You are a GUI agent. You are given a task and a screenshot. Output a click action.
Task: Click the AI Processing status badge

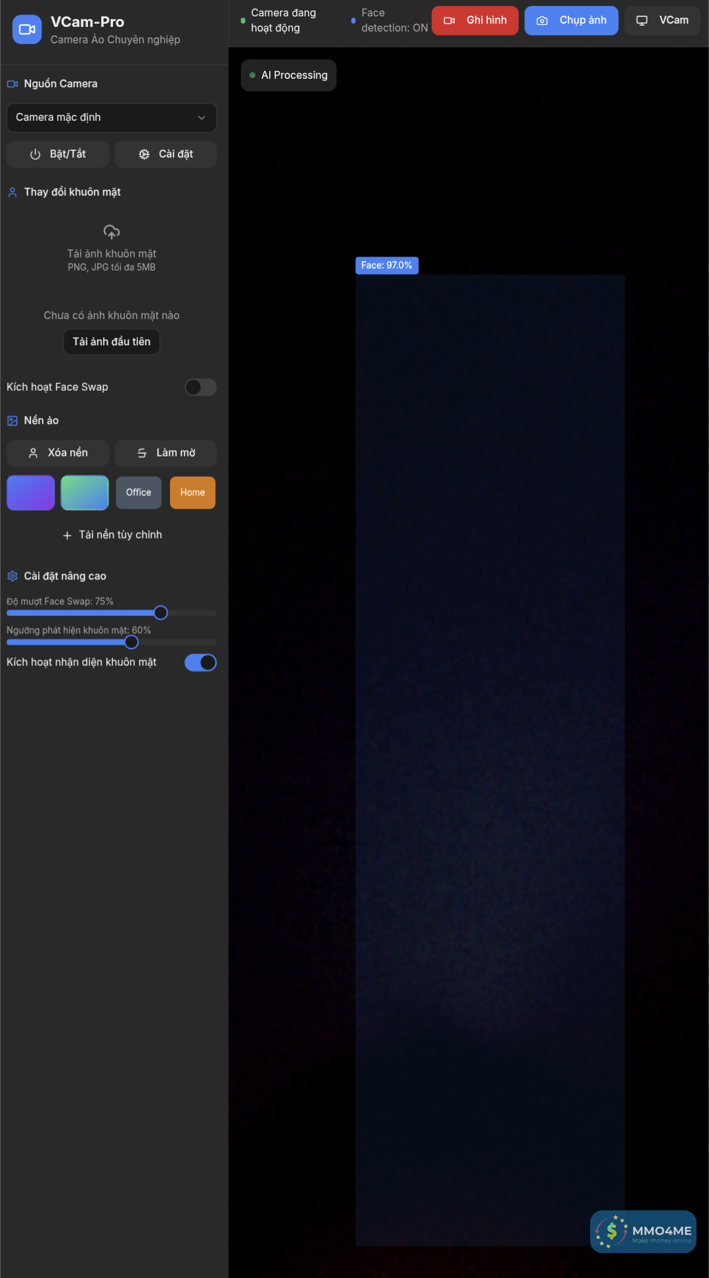[x=289, y=76]
